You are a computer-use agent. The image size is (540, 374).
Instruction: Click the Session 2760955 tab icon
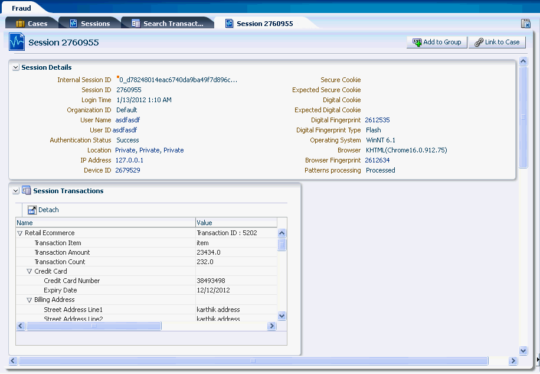click(x=229, y=24)
